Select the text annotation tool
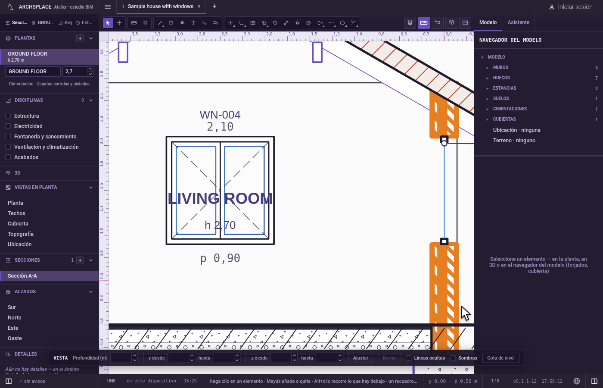 (x=193, y=23)
